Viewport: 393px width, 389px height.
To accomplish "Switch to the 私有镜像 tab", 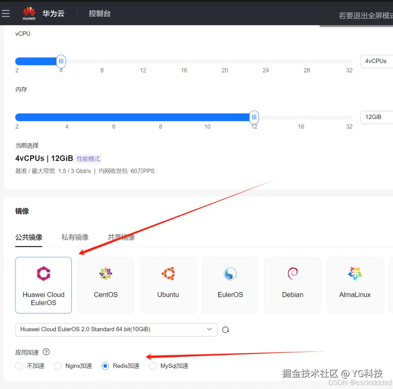I will [x=75, y=237].
